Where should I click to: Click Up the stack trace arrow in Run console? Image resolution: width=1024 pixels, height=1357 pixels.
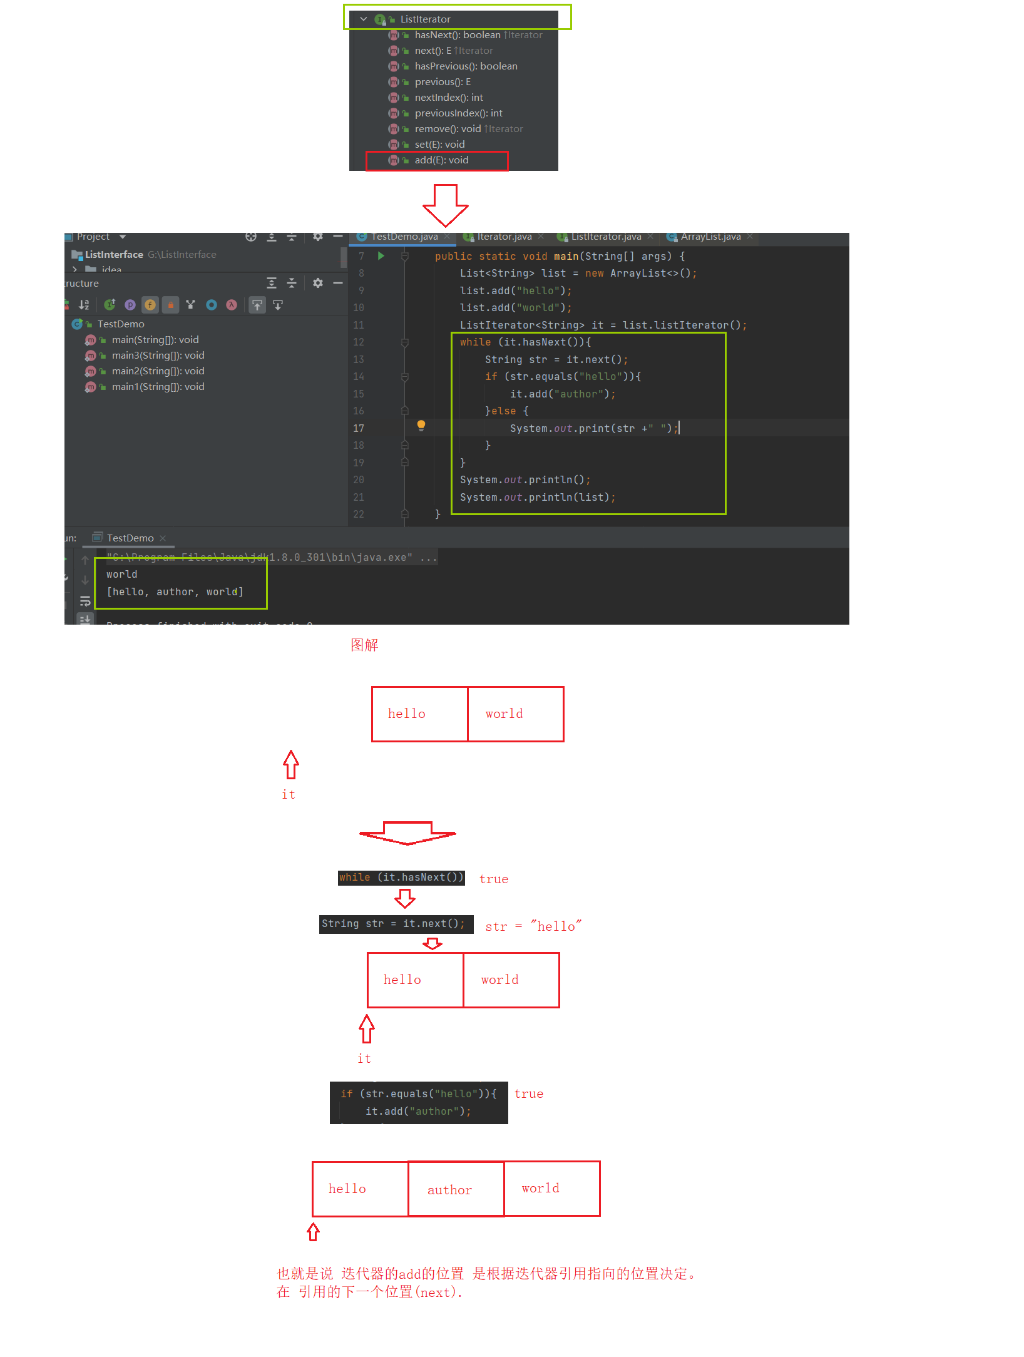pos(85,561)
